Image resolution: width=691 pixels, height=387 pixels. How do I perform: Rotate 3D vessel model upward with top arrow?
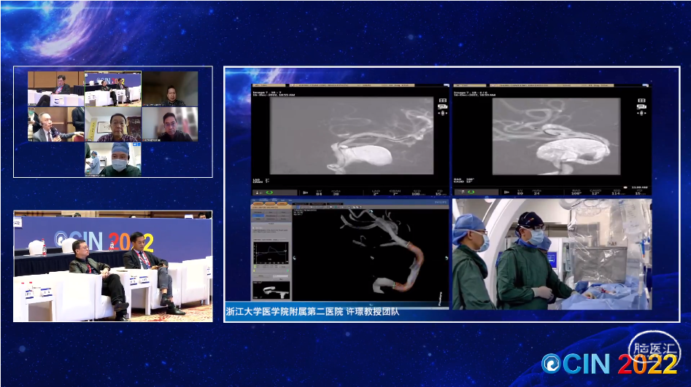pos(371,211)
